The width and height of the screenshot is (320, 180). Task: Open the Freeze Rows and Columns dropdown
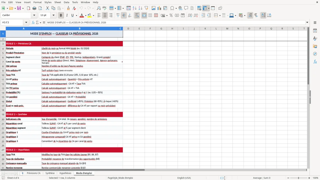[x=209, y=8]
